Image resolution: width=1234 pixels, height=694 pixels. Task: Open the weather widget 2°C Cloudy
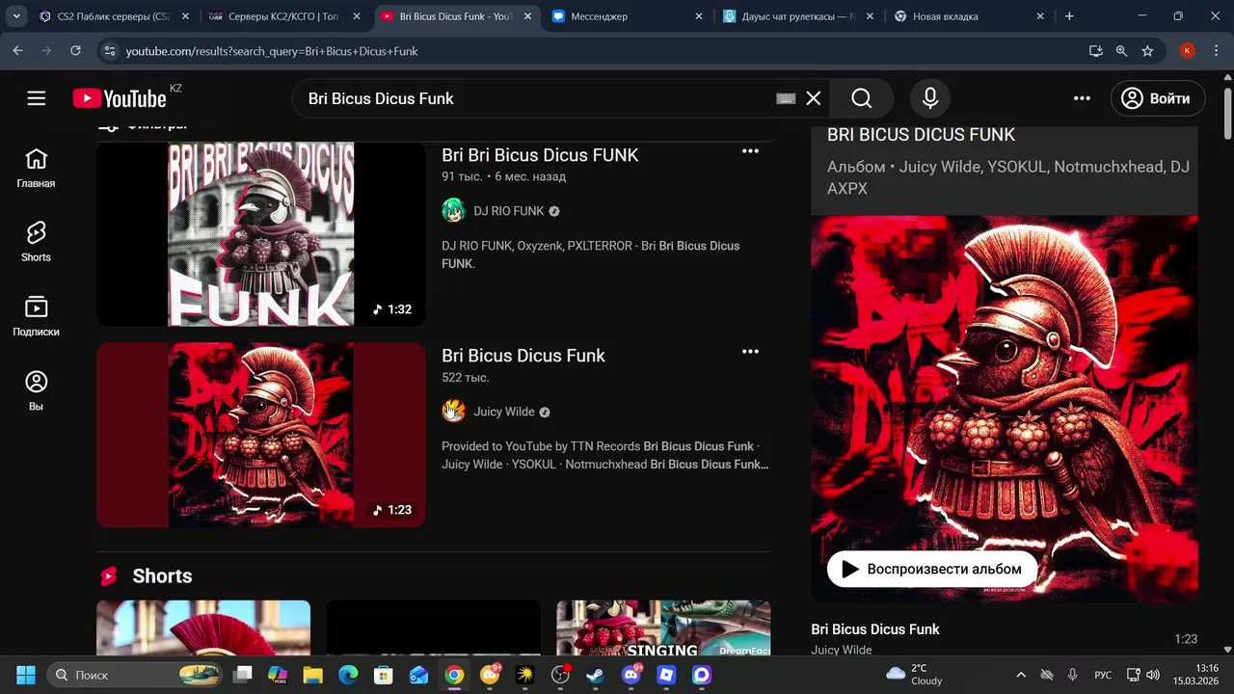tap(913, 675)
